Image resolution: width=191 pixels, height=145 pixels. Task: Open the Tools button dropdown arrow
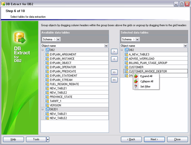pyautogui.click(x=48, y=140)
